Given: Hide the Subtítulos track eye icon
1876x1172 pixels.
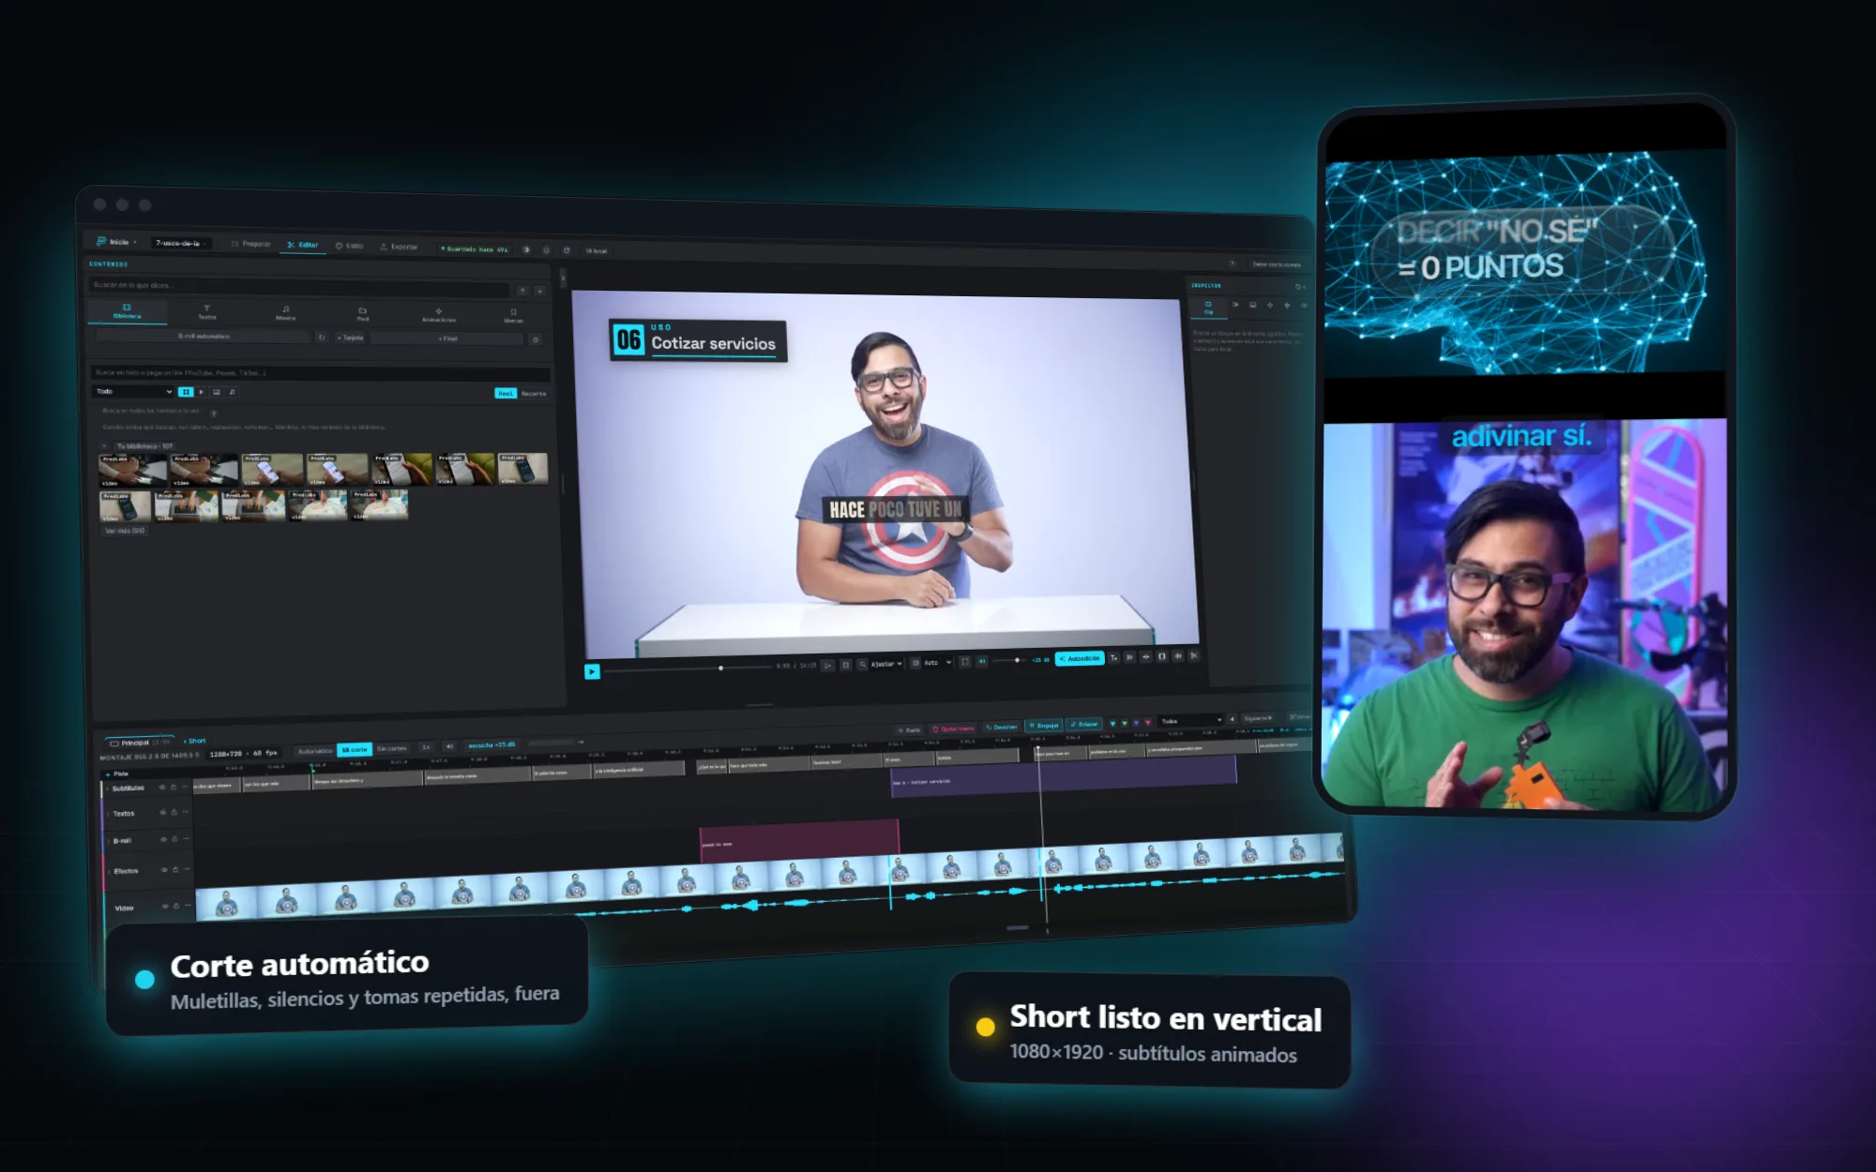Looking at the screenshot, I should point(162,787).
